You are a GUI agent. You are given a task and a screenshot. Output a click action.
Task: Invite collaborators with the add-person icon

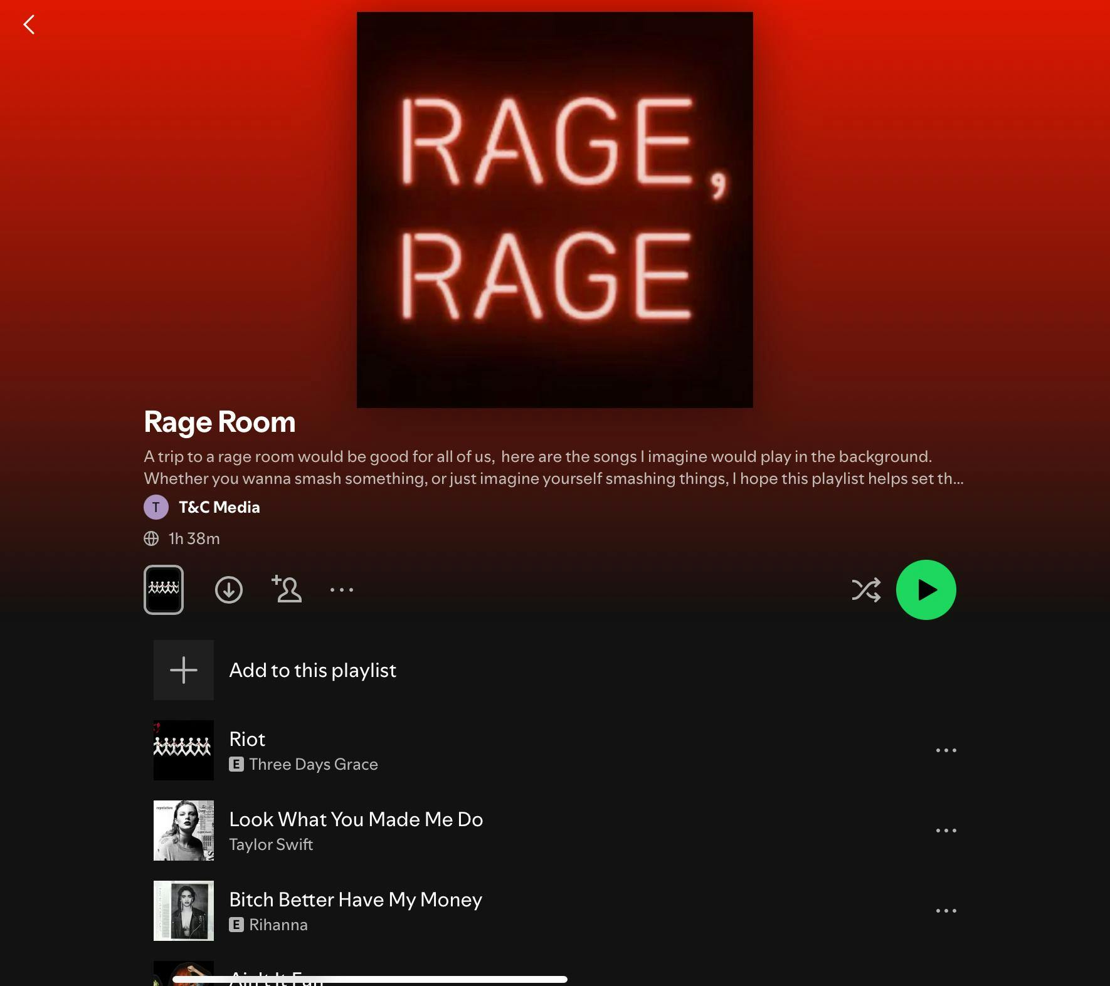click(287, 589)
